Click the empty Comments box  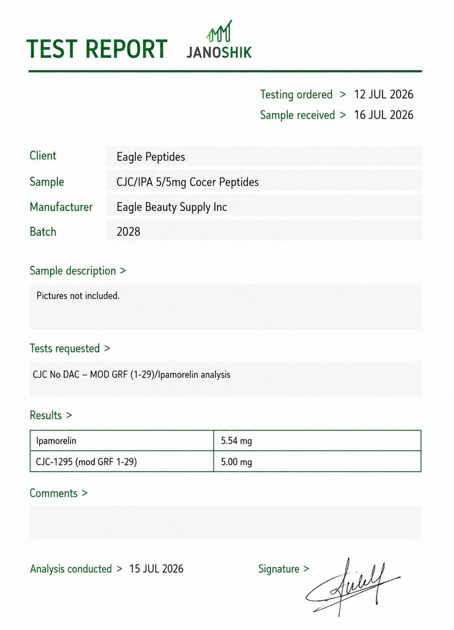[226, 522]
